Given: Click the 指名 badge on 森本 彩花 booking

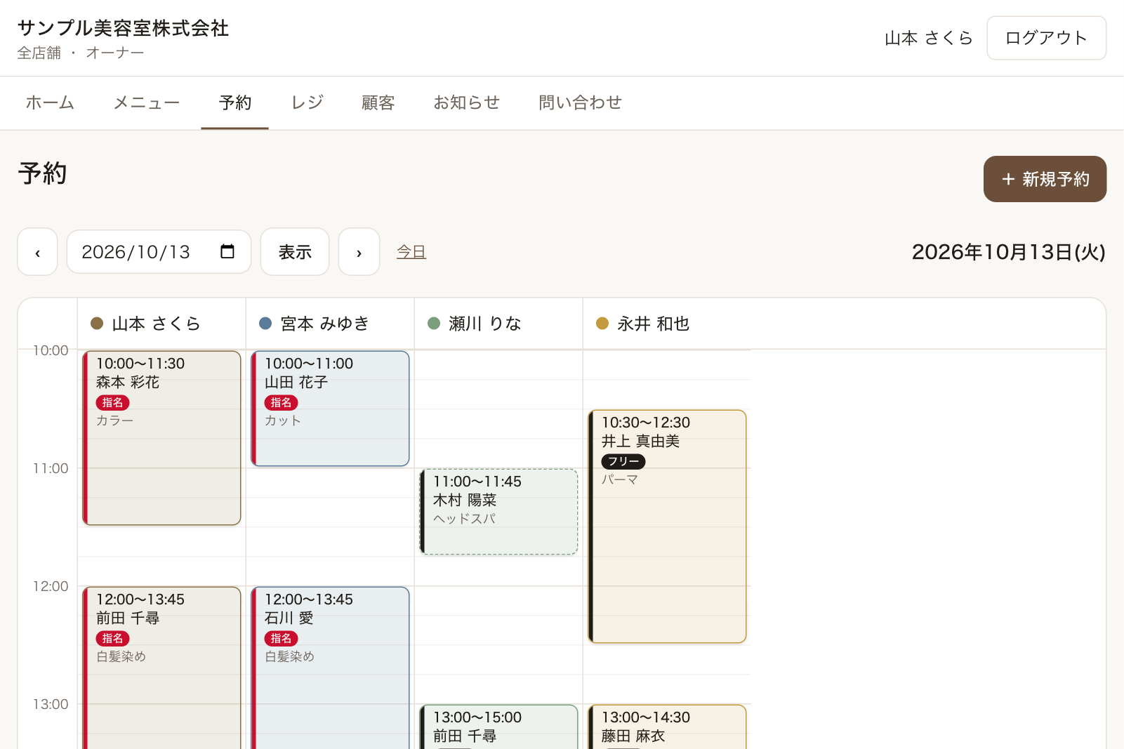Looking at the screenshot, I should 112,402.
